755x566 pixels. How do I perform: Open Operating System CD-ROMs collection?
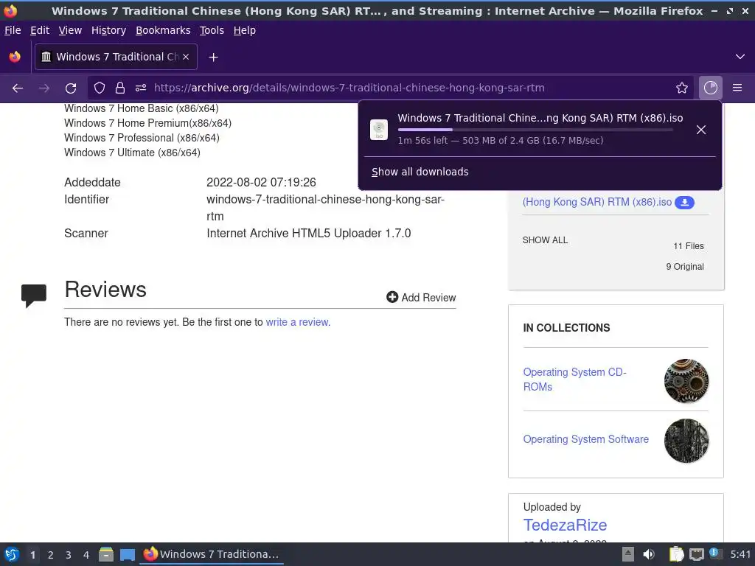pos(574,380)
